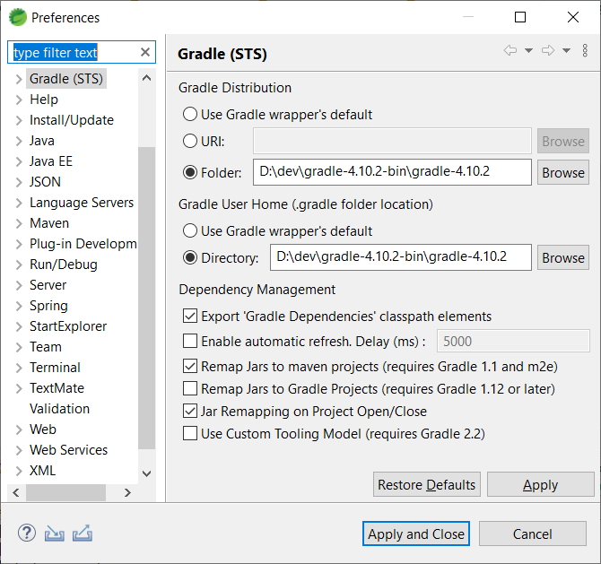This screenshot has width=601, height=564.
Task: Click the Folder path input field
Action: (392, 172)
